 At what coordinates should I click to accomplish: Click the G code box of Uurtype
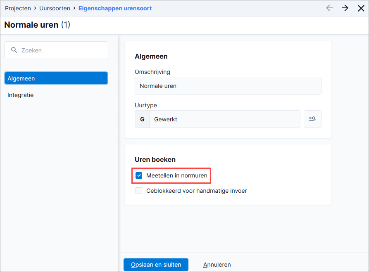pos(142,119)
